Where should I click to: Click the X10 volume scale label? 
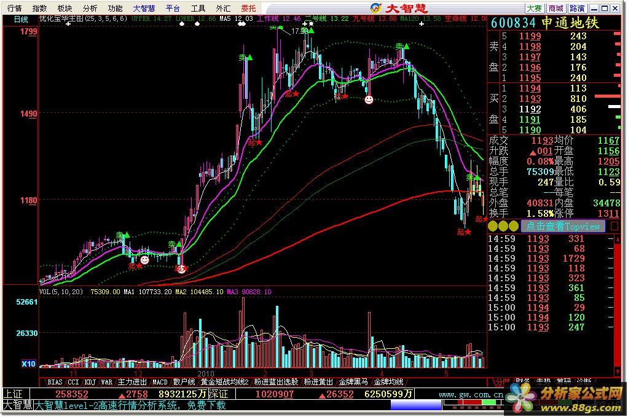28,364
